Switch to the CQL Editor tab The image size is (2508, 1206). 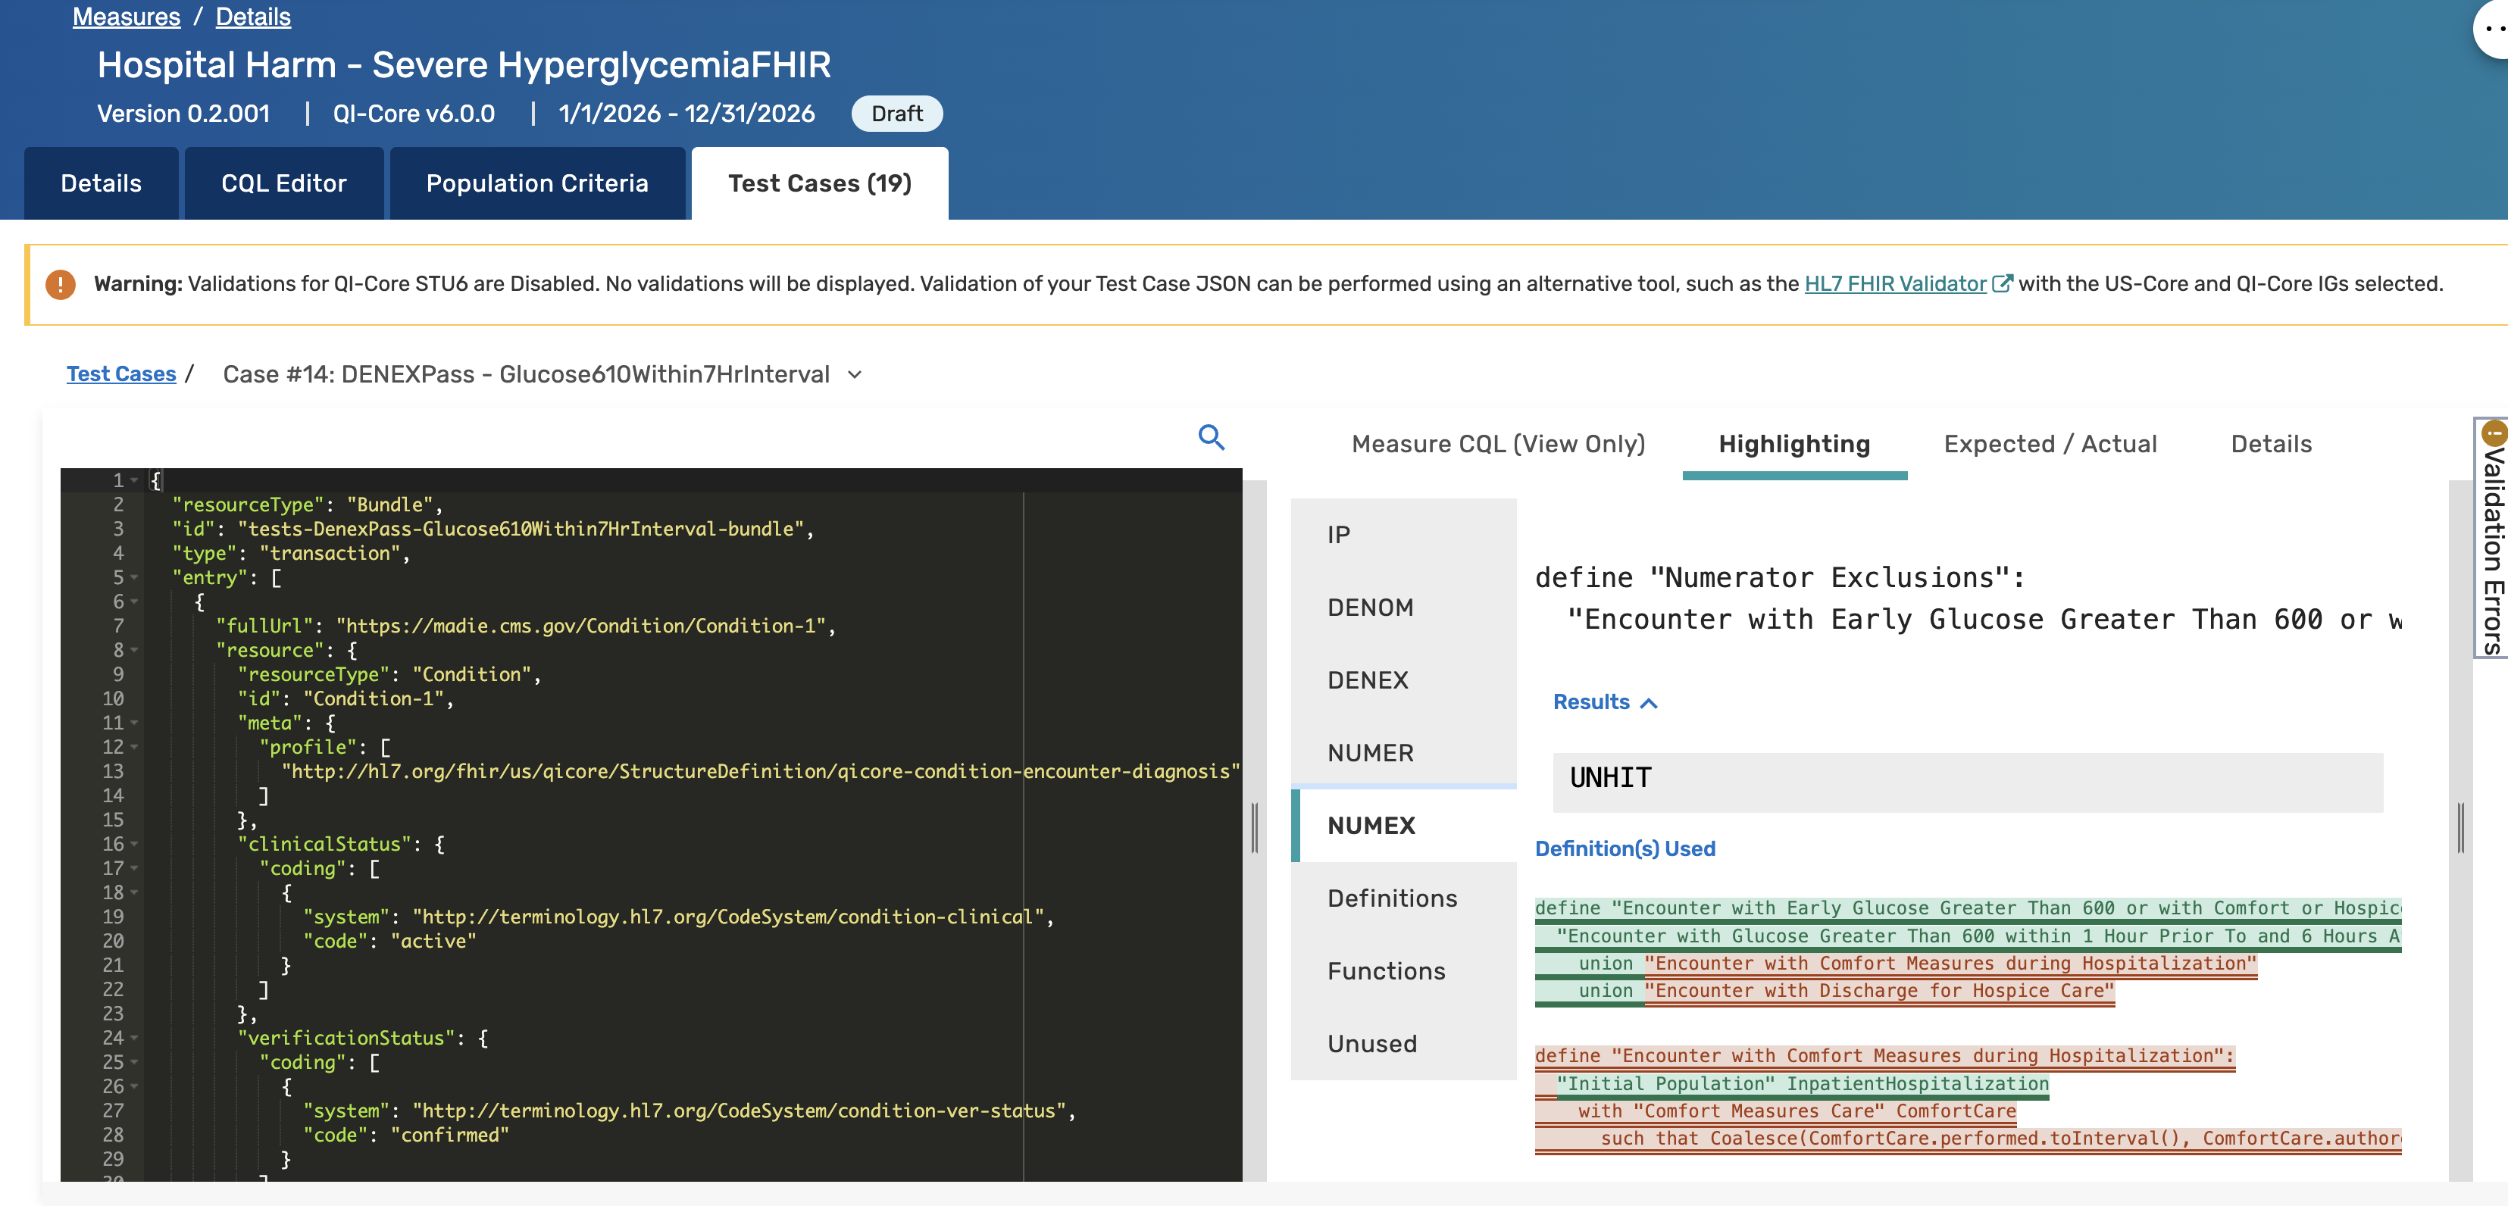coord(283,183)
